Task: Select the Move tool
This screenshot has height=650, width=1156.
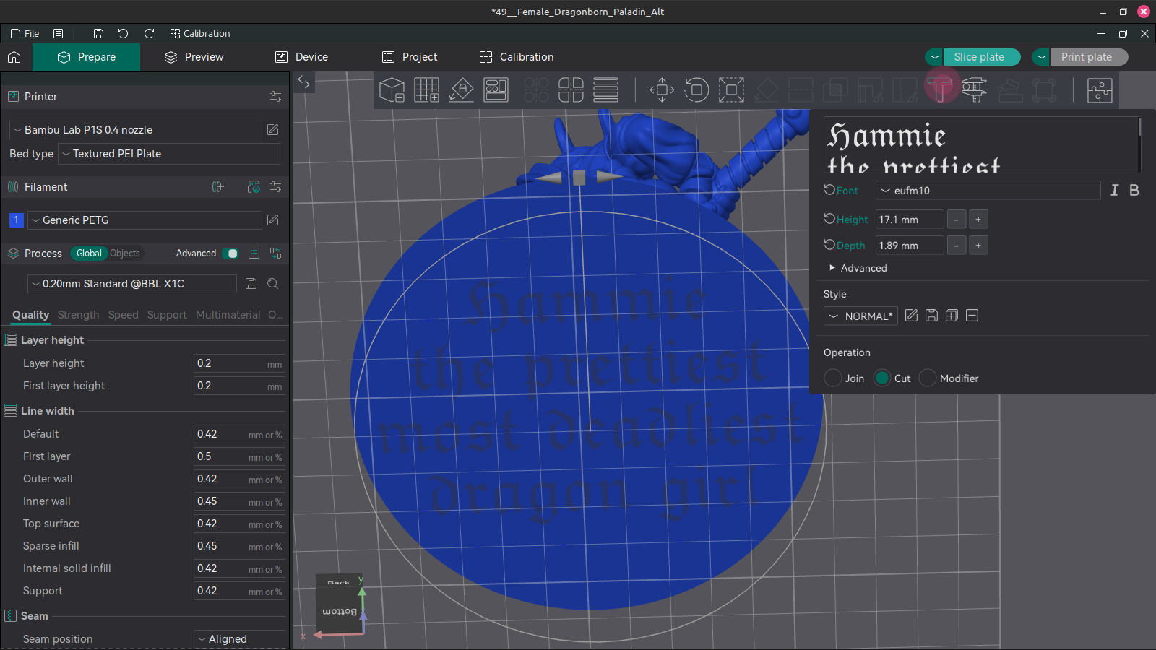Action: pos(661,90)
